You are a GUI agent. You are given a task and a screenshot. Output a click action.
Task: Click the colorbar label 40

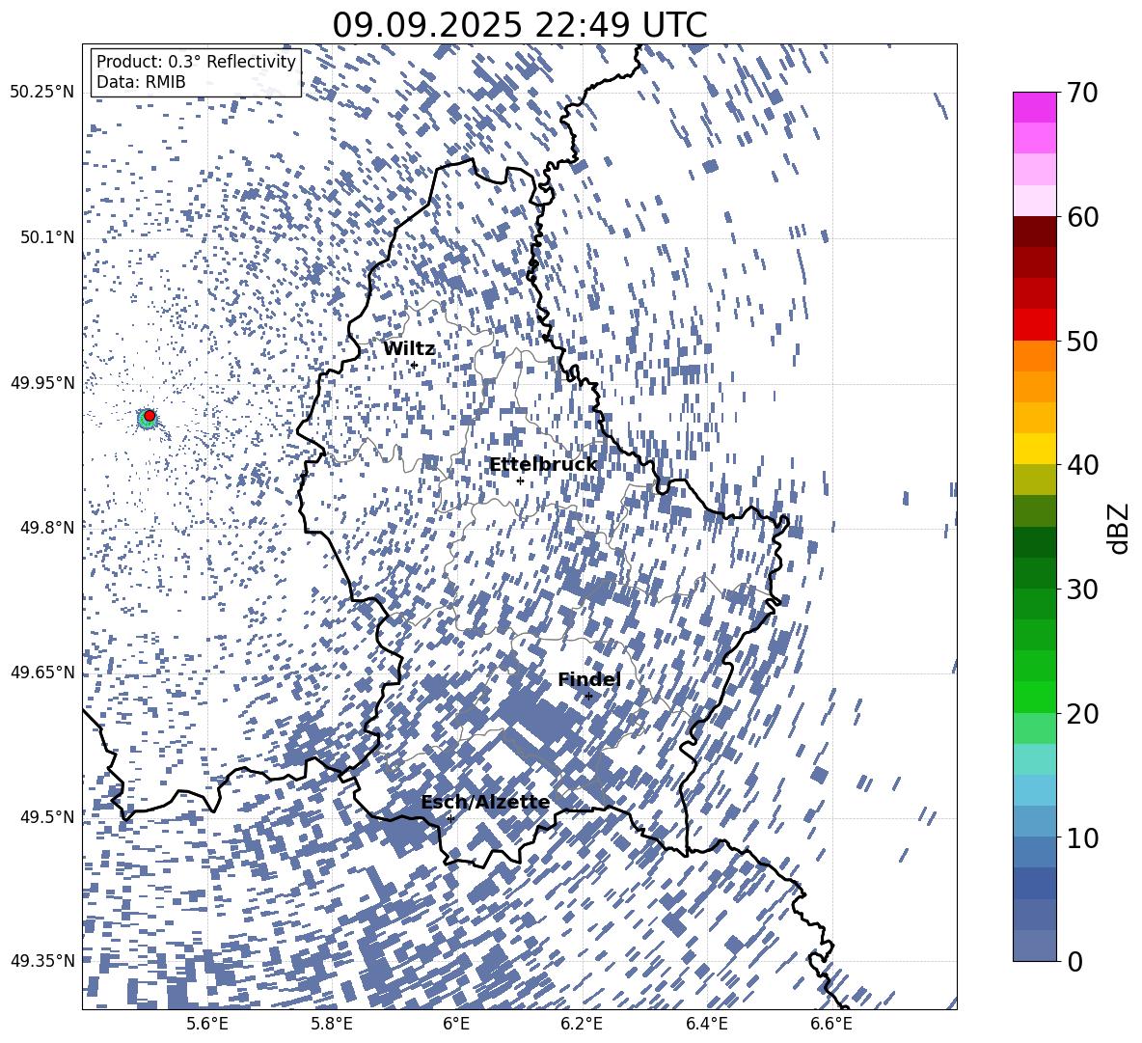pos(1082,465)
